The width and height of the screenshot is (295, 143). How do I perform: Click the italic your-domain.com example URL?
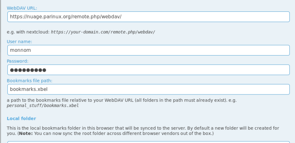pyautogui.click(x=103, y=32)
